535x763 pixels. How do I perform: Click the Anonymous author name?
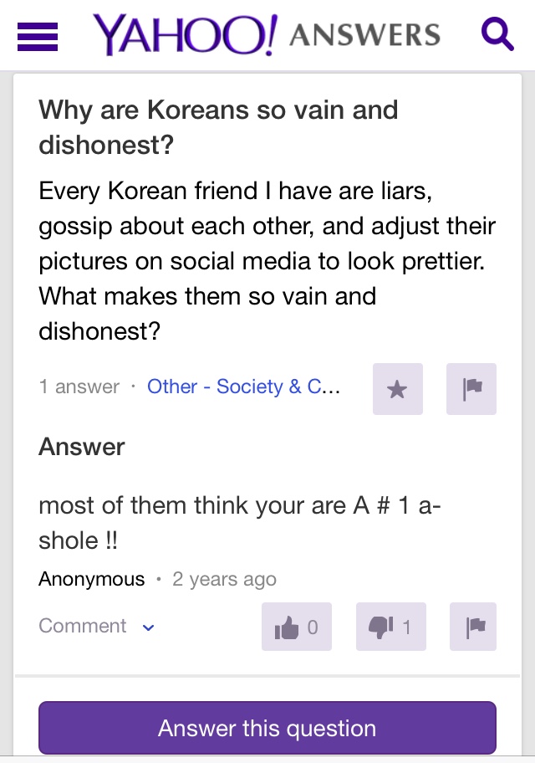tap(91, 579)
